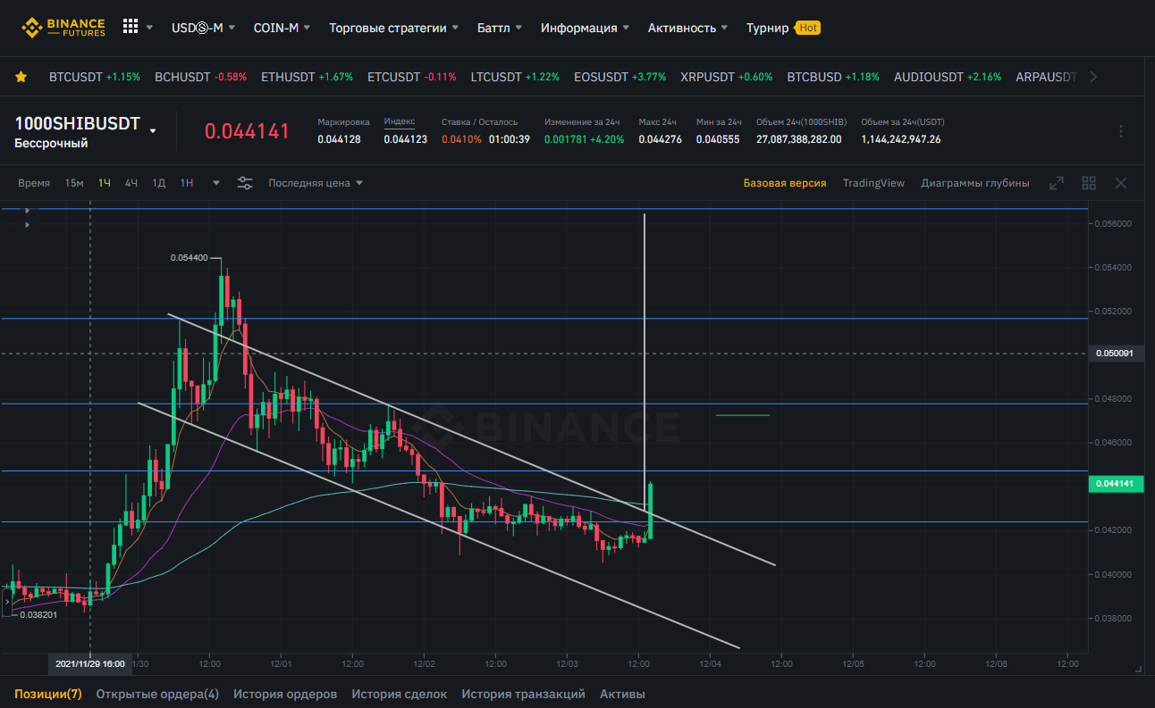Open Открытые ордера(4) tab

(x=157, y=694)
